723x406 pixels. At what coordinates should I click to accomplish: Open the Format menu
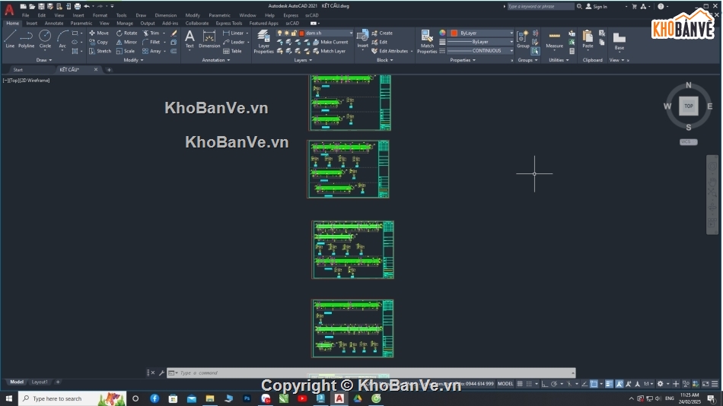100,15
